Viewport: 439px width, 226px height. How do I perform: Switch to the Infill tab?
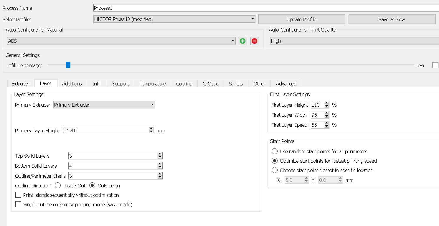[97, 84]
